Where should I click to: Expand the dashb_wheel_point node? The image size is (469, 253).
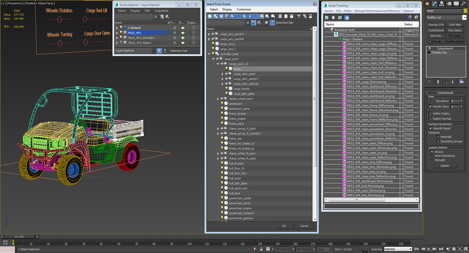tap(218, 99)
